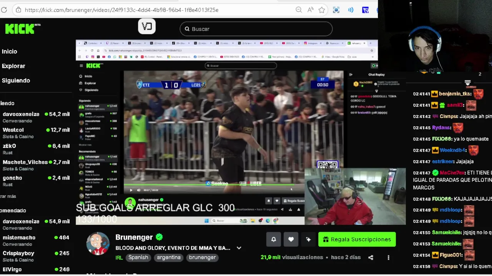Click username Rydans in chat
The height and width of the screenshot is (276, 492).
coord(441,128)
